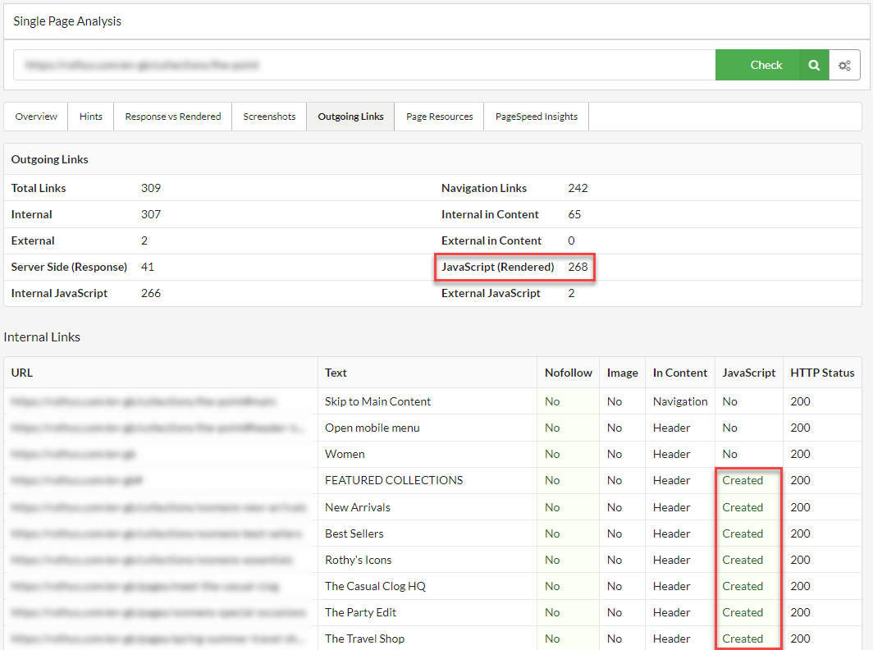Image resolution: width=873 pixels, height=650 pixels.
Task: Click the HTTP Status column header
Action: tap(822, 373)
